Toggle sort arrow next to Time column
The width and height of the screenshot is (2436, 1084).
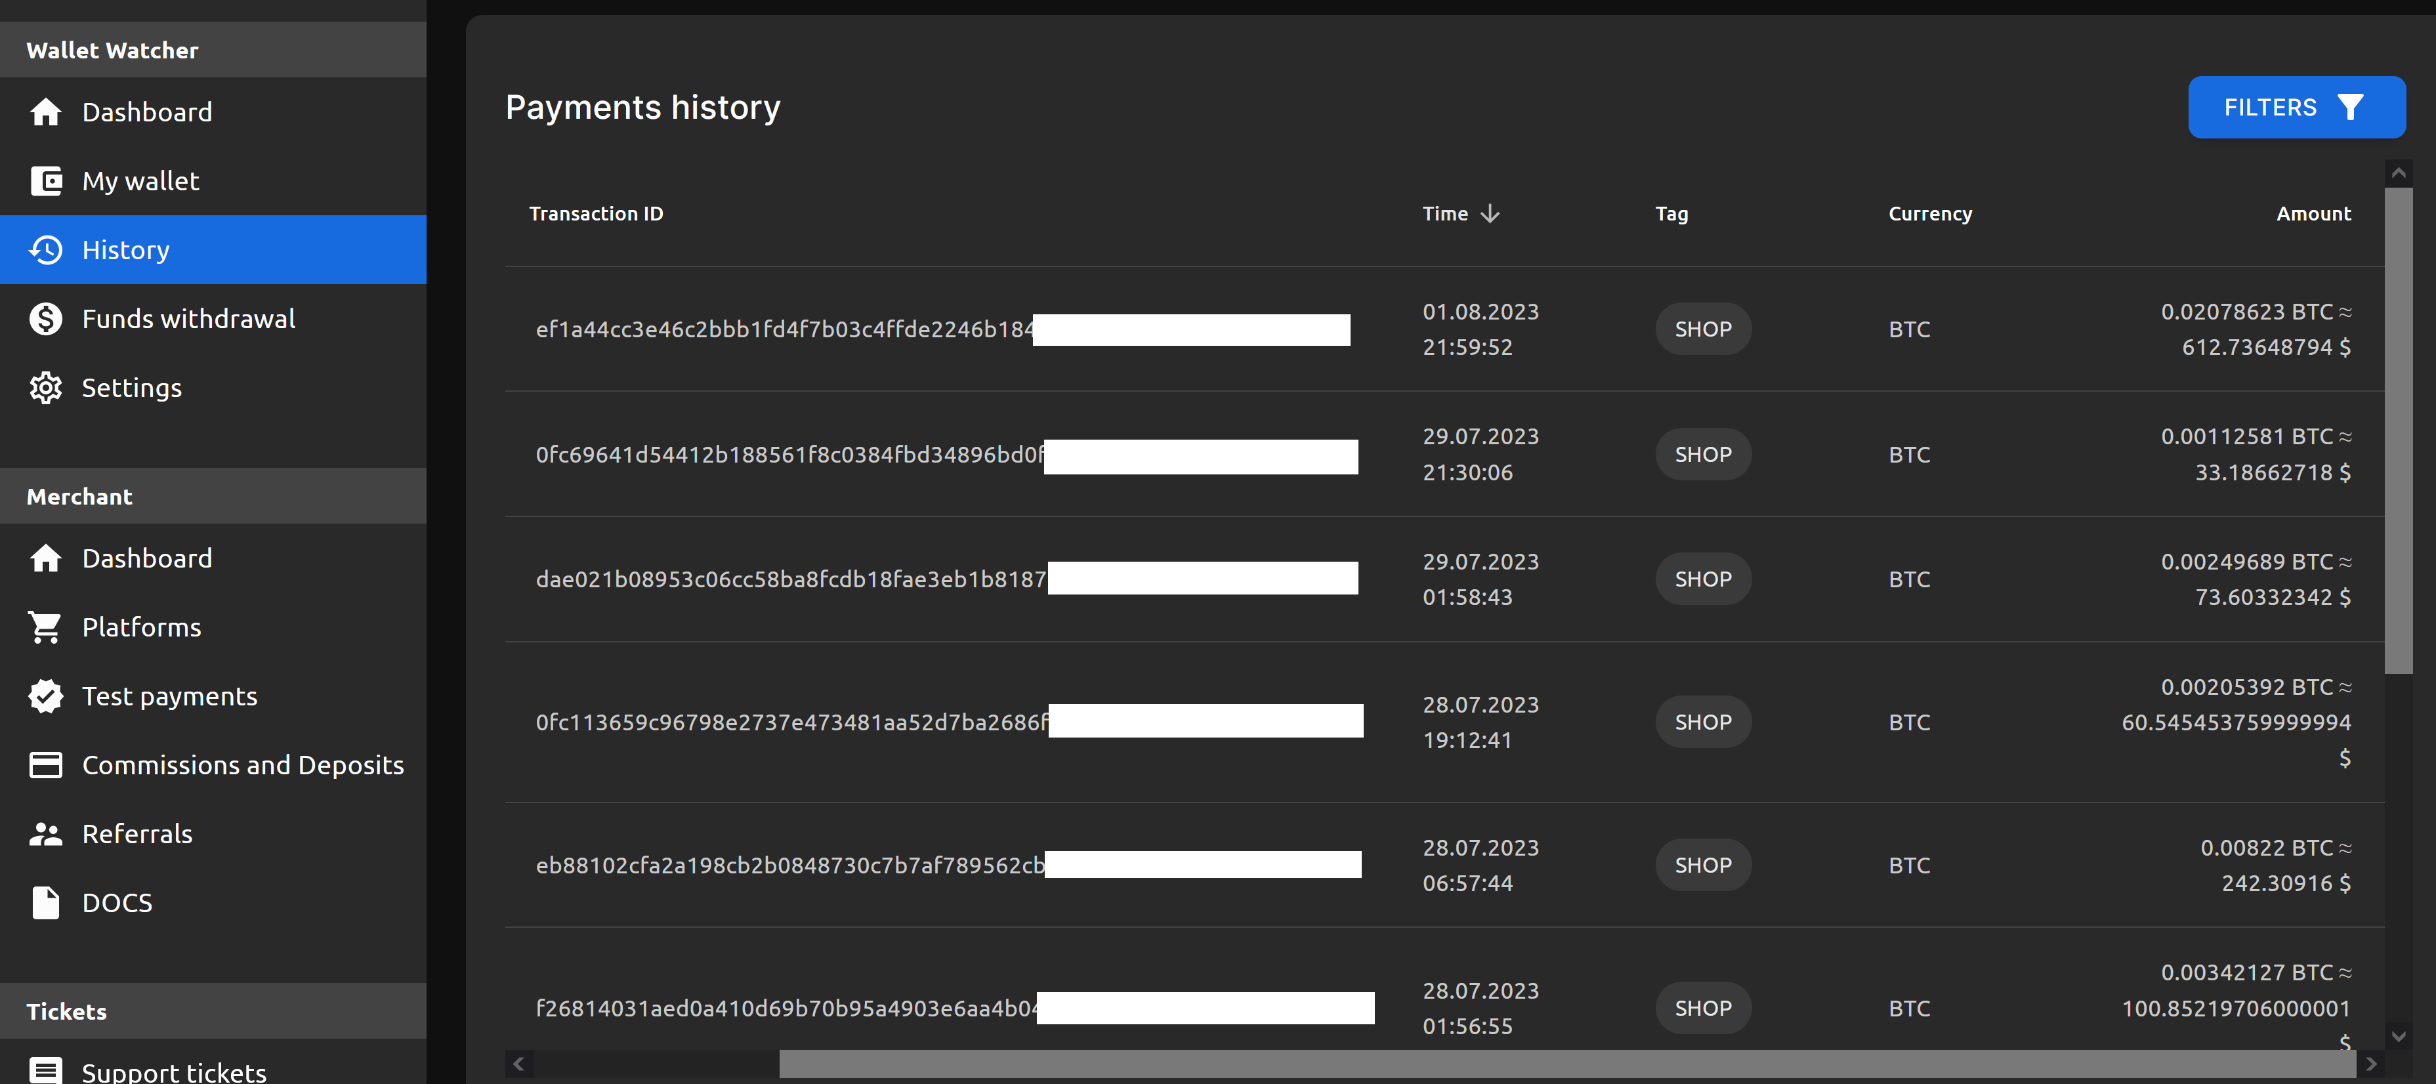click(1490, 214)
